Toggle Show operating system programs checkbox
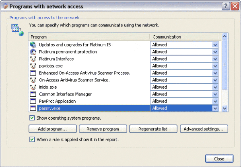The image size is (241, 167). click(32, 118)
